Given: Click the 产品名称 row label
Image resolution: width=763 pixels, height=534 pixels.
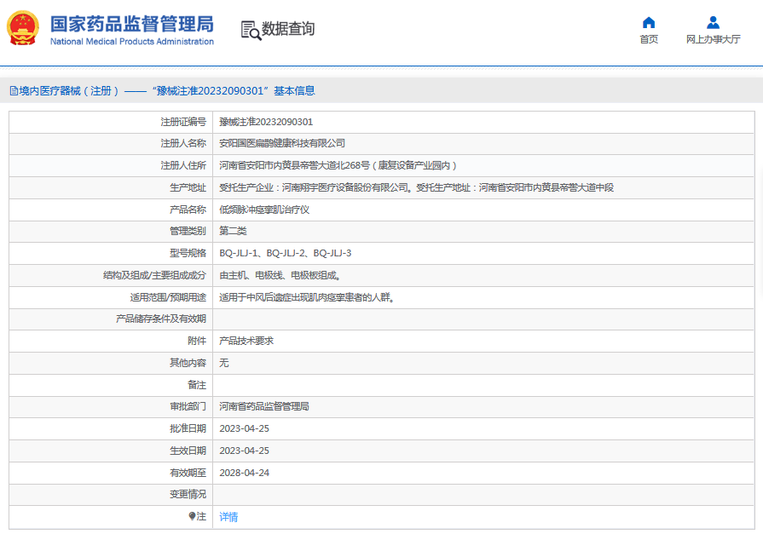Looking at the screenshot, I should coord(188,210).
